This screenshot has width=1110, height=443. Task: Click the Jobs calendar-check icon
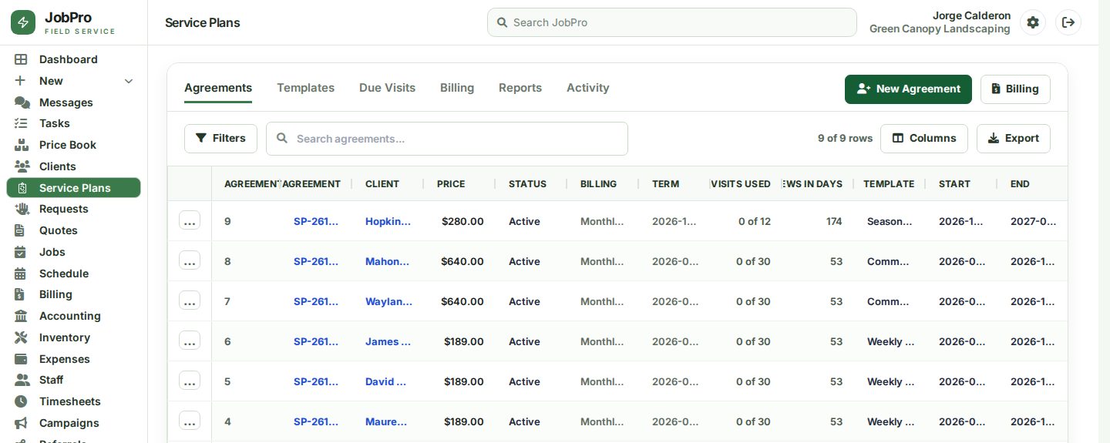[x=22, y=252]
